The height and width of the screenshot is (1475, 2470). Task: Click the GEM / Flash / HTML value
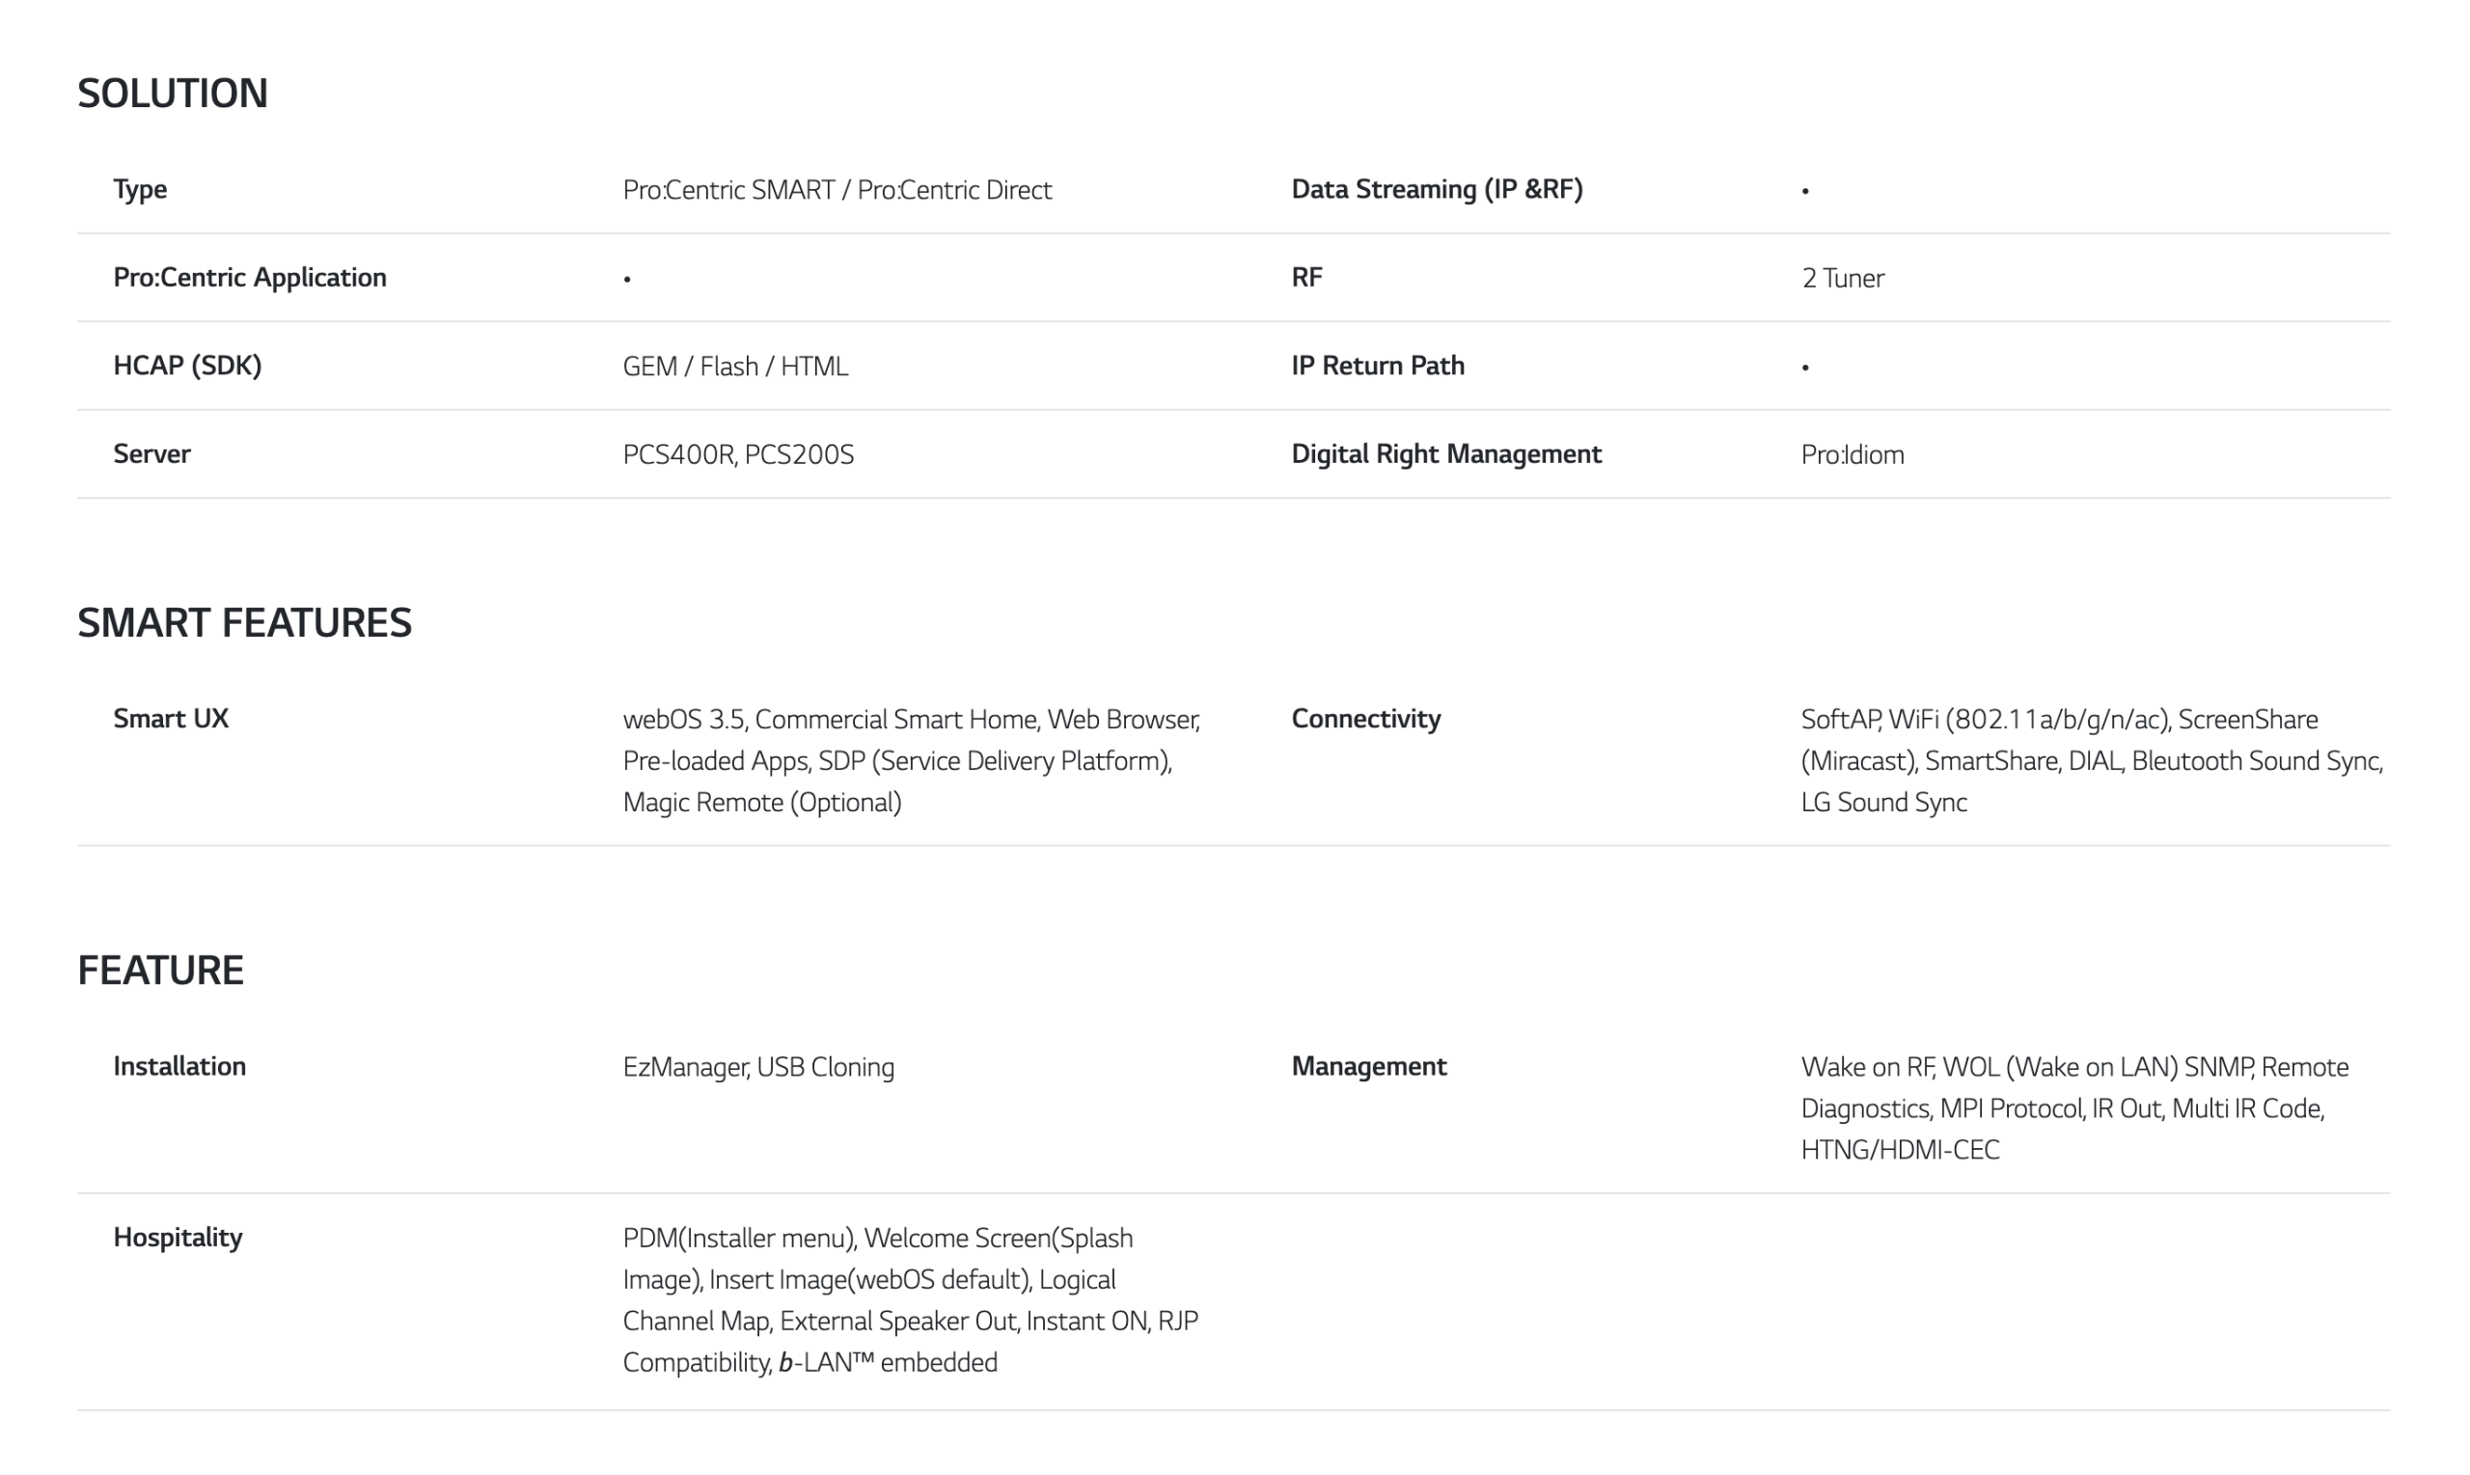[735, 367]
